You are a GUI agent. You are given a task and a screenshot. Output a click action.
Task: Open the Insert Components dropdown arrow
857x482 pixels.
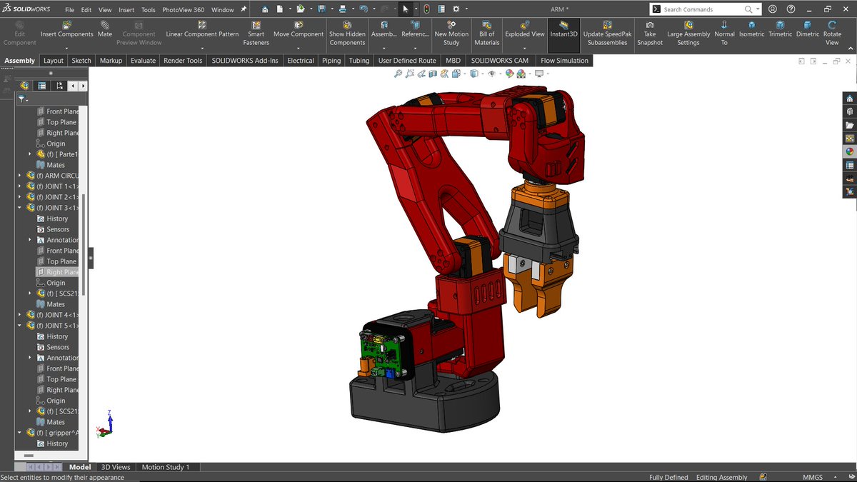click(66, 49)
